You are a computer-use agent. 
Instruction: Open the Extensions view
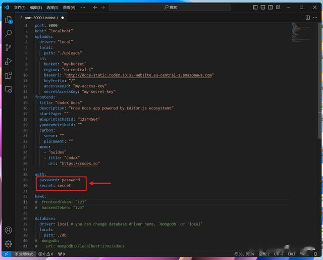(9, 75)
